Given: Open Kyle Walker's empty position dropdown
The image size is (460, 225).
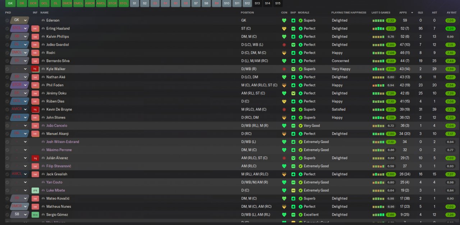Looking at the screenshot, I should (19, 69).
